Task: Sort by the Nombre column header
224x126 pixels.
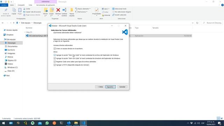Action: point(29,28)
